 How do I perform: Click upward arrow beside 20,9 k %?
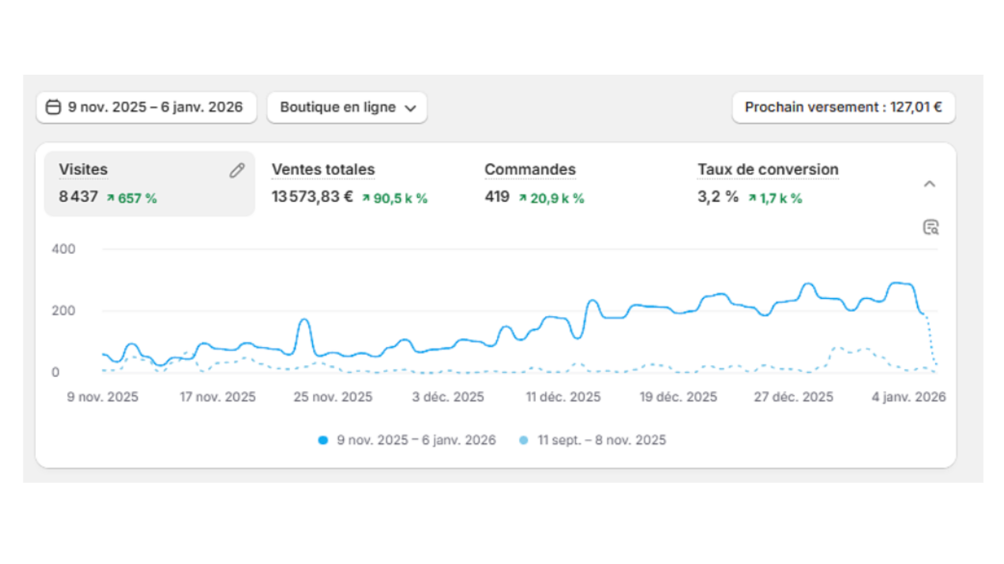[x=522, y=198]
